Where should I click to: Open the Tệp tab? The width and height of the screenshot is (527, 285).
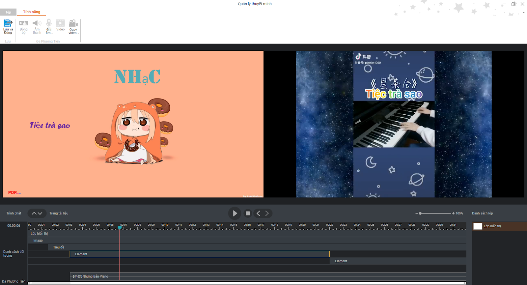tap(8, 12)
